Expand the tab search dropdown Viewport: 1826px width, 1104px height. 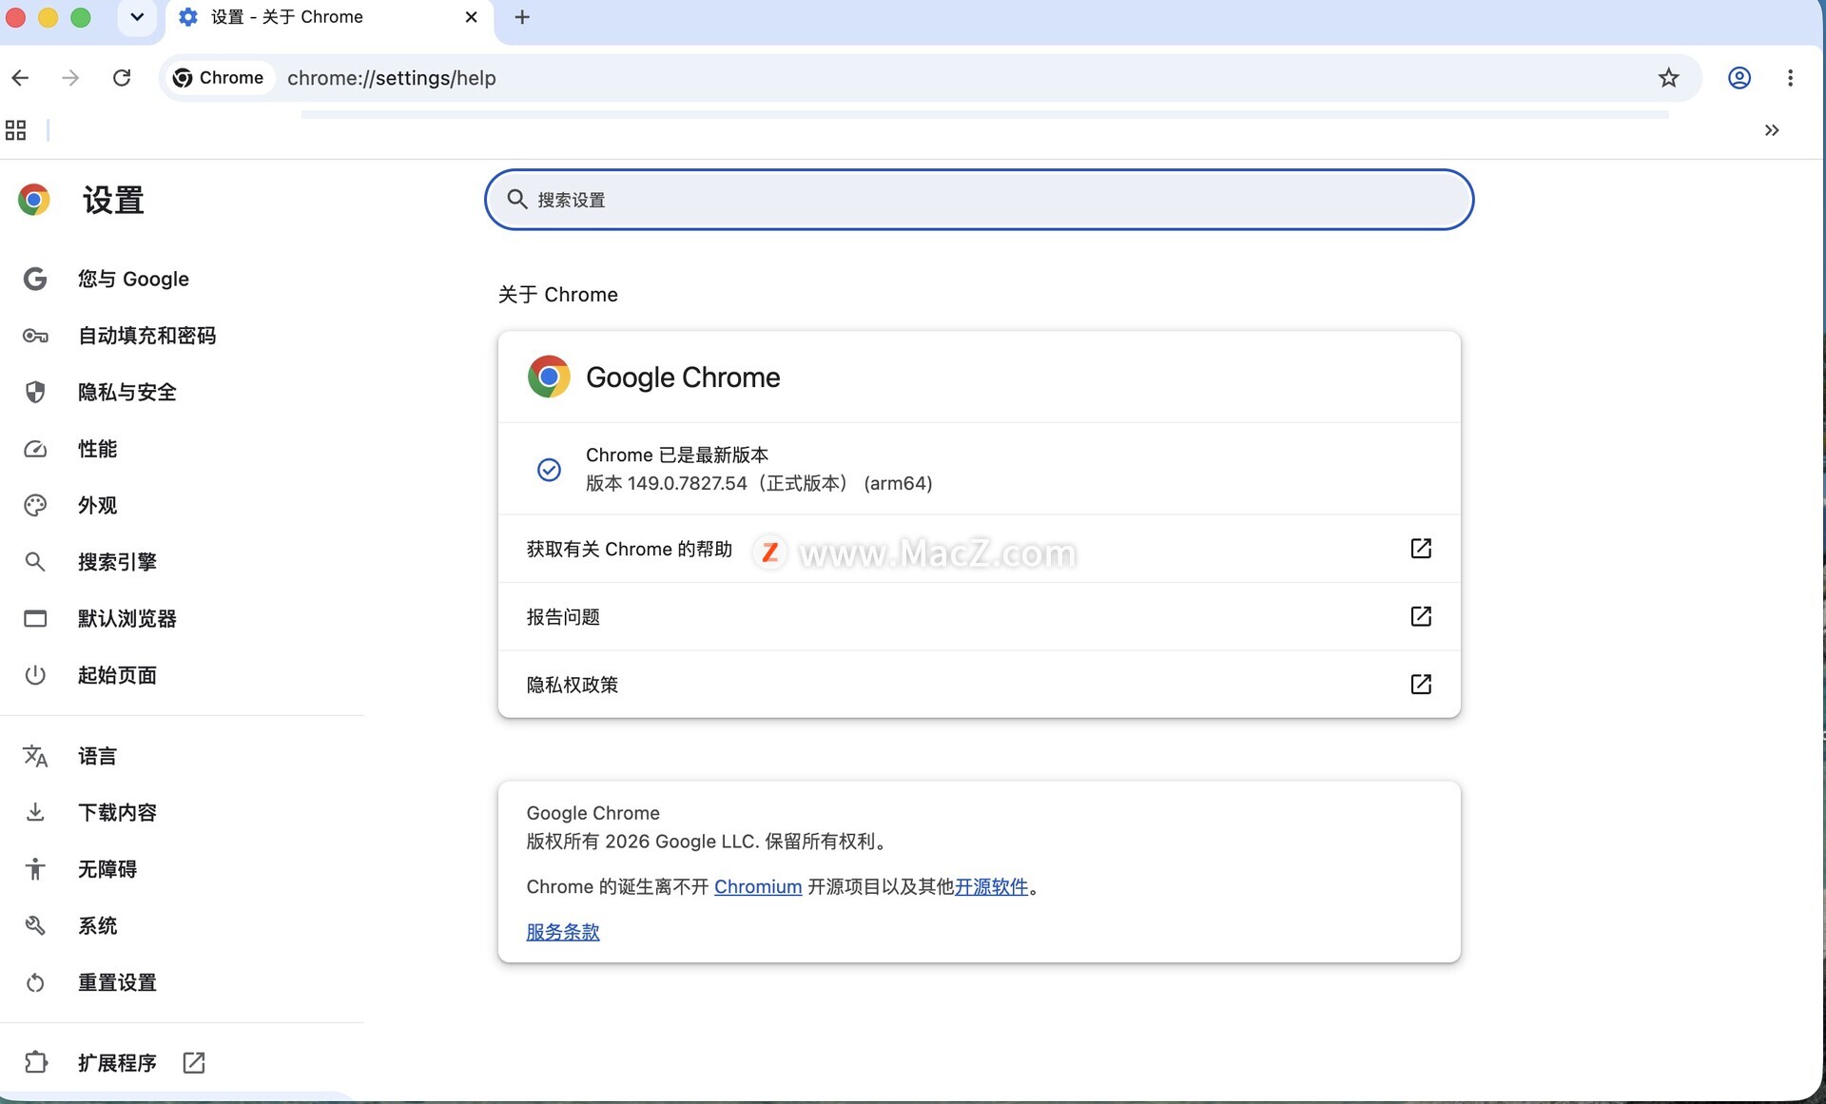tap(137, 17)
